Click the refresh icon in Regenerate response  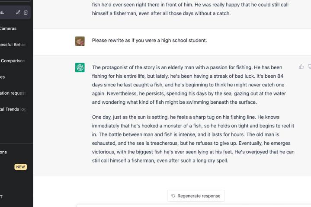pos(173,196)
